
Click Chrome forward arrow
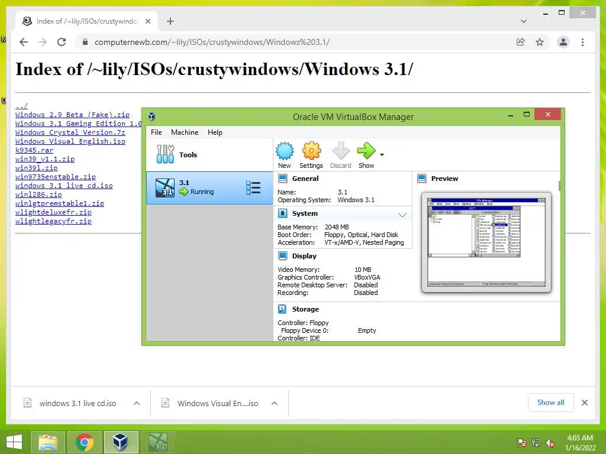43,42
